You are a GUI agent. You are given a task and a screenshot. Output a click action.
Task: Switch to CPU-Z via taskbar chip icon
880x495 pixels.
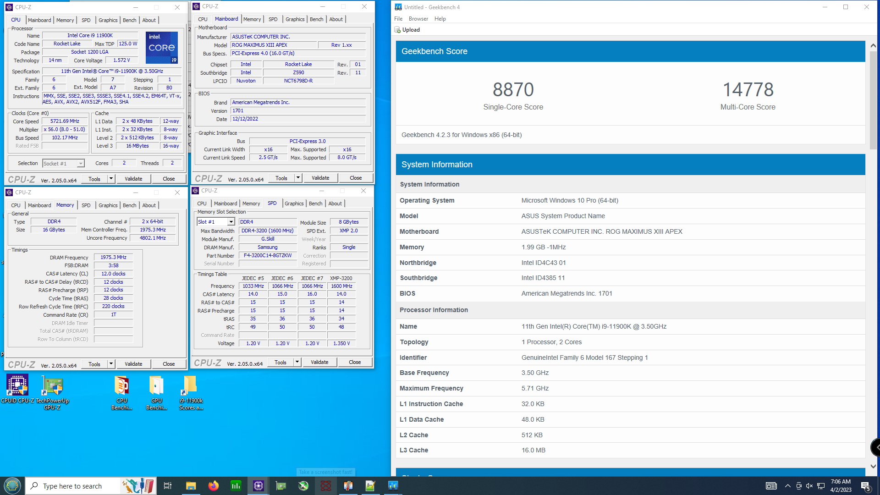[258, 486]
